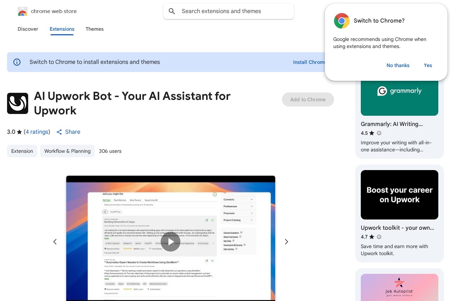Switch to the Themes tab
451x301 pixels.
pos(94,29)
